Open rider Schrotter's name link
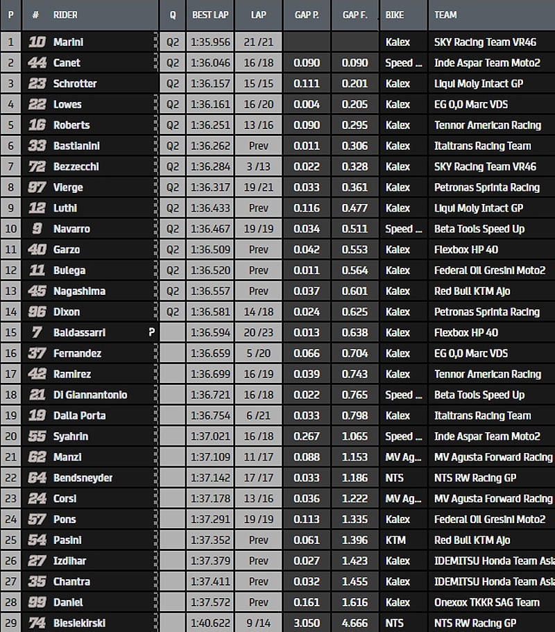This screenshot has height=632, width=555. pos(75,84)
